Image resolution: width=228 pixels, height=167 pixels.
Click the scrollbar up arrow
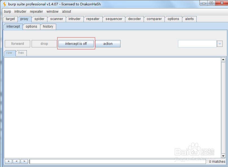point(223,60)
